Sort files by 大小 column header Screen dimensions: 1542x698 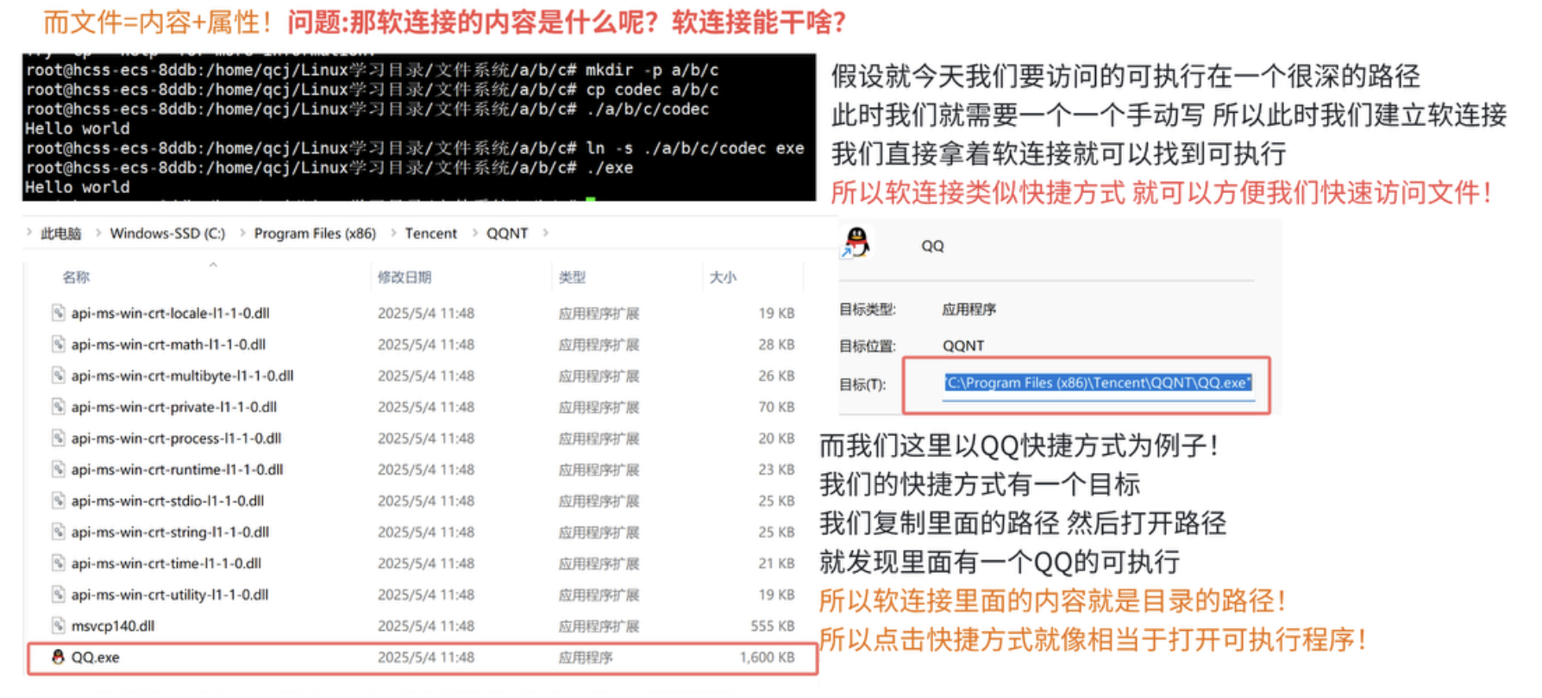coord(723,277)
